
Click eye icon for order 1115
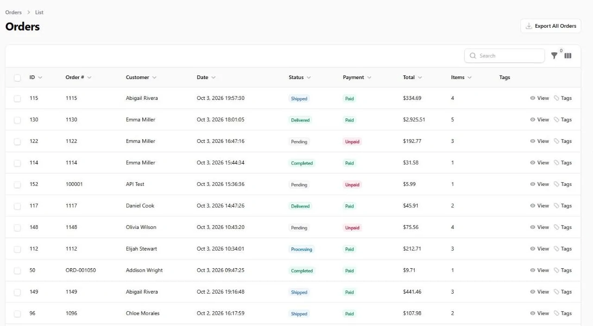click(533, 98)
